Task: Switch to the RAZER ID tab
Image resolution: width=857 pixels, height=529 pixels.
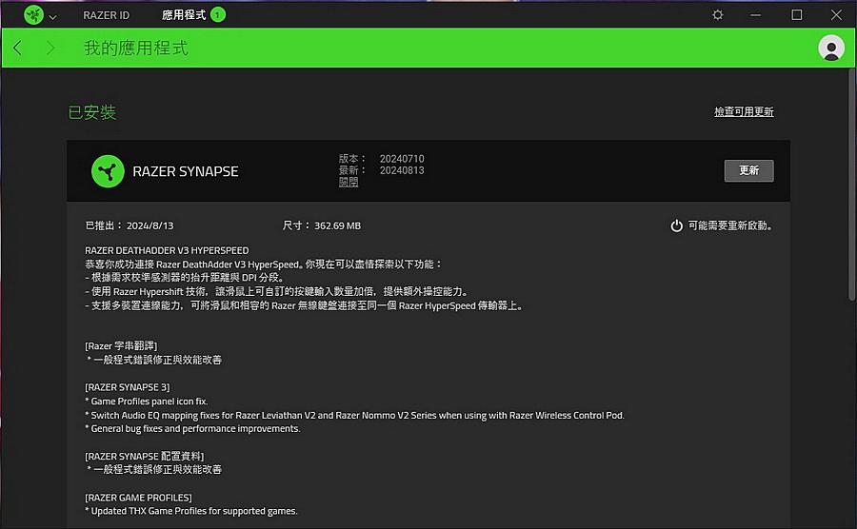Action: point(106,15)
